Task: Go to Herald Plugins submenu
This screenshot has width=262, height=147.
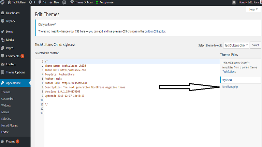Action: [10, 126]
